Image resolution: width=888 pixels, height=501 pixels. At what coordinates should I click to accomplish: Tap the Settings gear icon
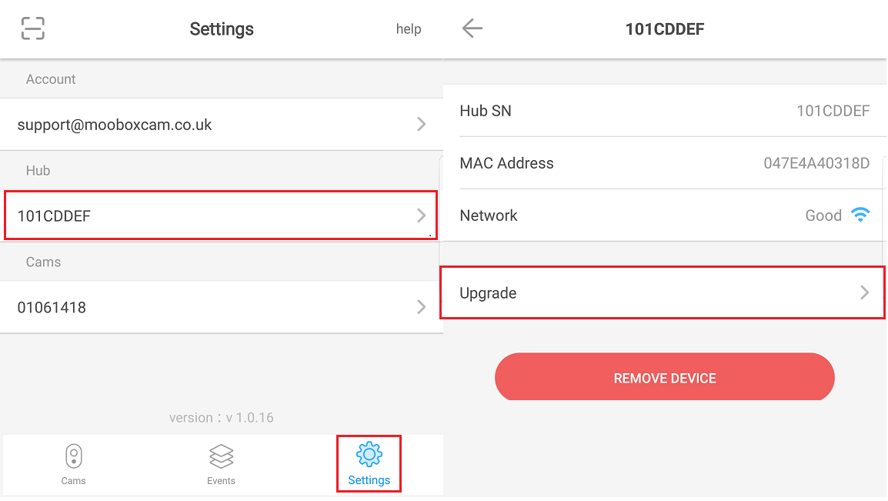pos(369,454)
